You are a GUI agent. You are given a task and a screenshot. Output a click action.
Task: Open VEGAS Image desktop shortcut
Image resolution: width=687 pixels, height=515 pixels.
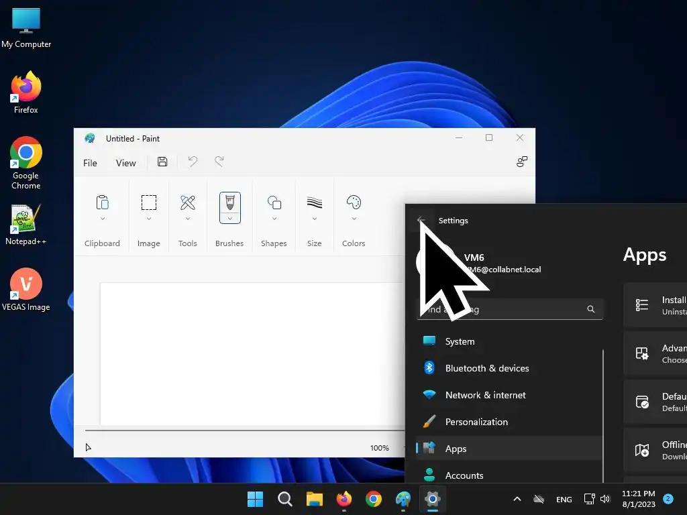[26, 290]
